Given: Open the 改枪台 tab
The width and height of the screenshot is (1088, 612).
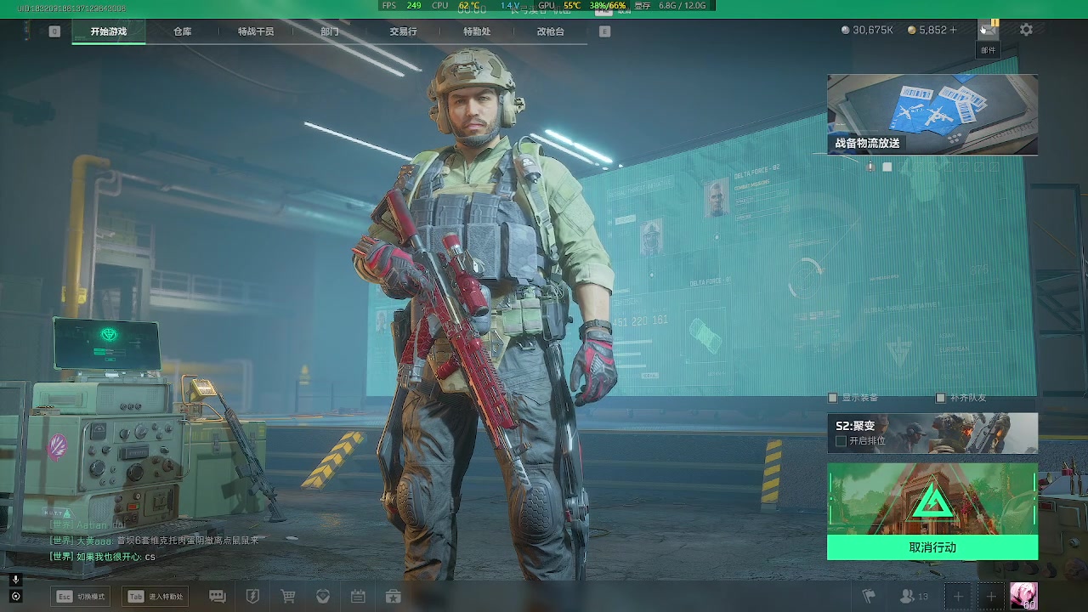Looking at the screenshot, I should pos(551,31).
